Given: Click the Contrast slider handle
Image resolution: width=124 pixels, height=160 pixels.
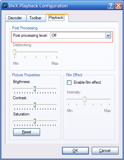Looking at the screenshot, I should (35, 105).
